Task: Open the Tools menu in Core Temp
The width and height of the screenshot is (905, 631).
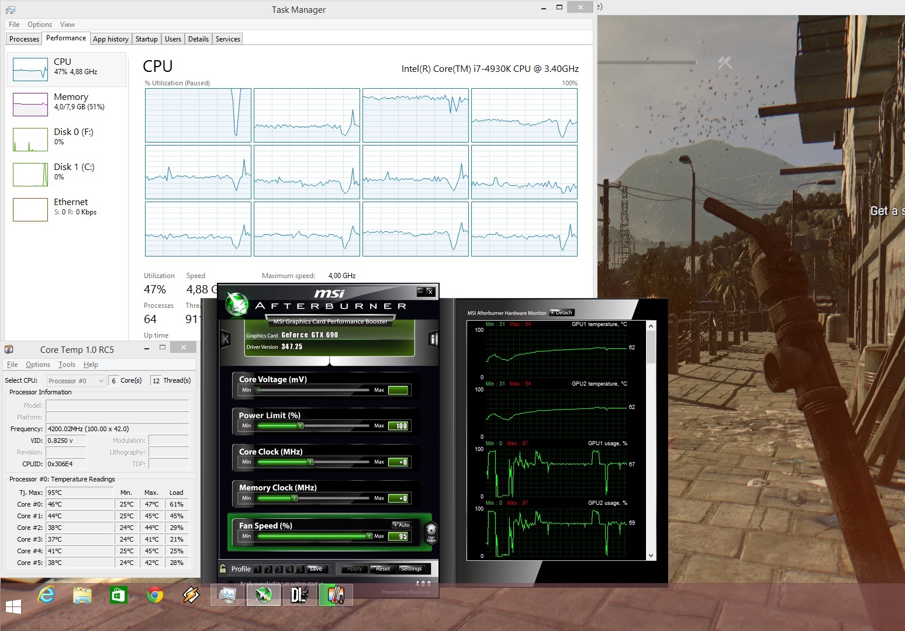Action: pos(67,365)
